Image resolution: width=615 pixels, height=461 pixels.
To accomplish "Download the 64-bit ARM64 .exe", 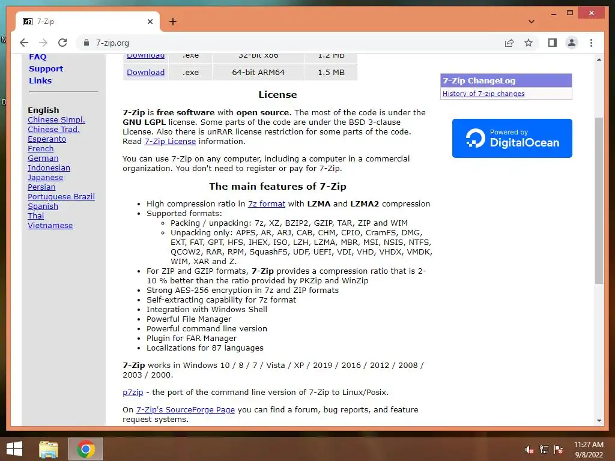I will coord(145,72).
